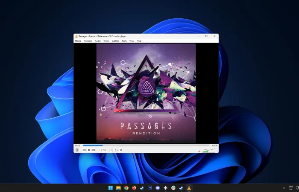This screenshot has width=299, height=192.
Task: Toggle shuffle random playback
Action: (121, 150)
